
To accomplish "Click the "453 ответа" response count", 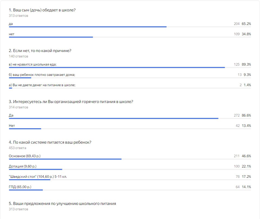I will pos(18,148).
